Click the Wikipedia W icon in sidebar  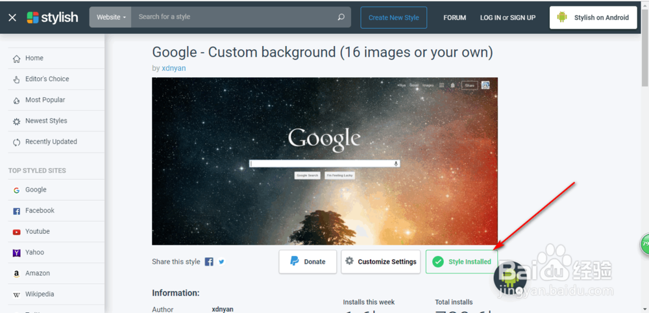tap(17, 295)
